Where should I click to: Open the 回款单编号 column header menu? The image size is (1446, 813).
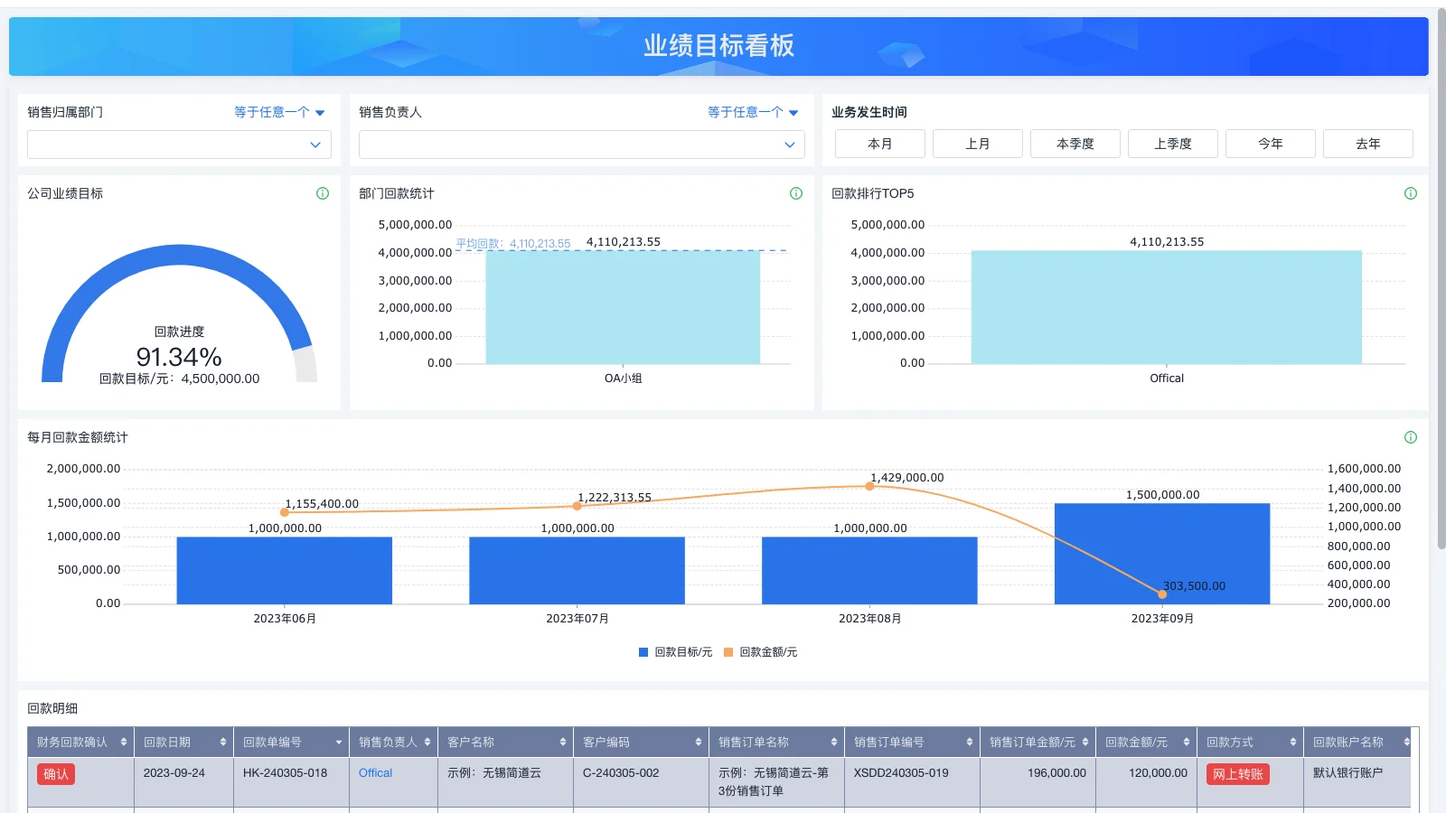(339, 742)
